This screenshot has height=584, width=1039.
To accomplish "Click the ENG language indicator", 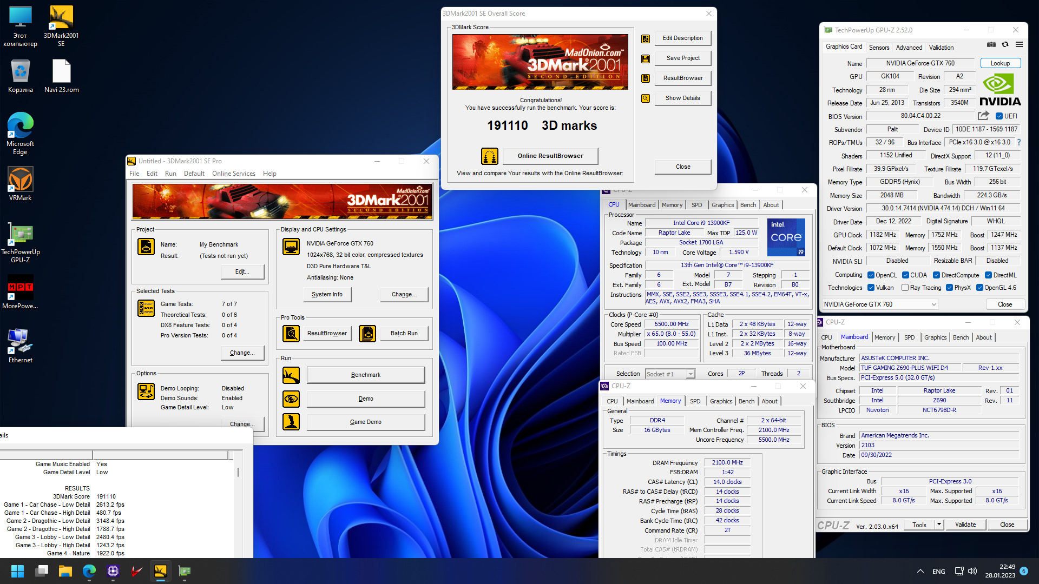I will pos(939,572).
